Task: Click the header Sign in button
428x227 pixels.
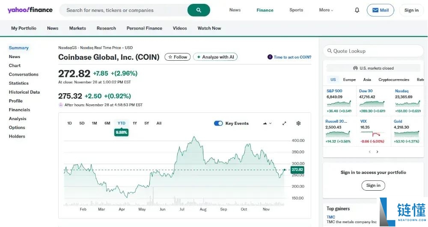Action: coord(411,10)
